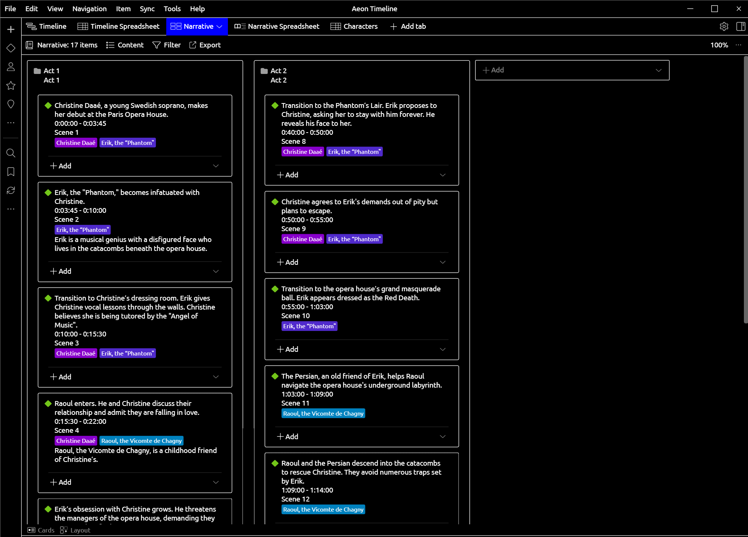748x537 pixels.
Task: Open the person icon in left sidebar
Action: click(11, 67)
